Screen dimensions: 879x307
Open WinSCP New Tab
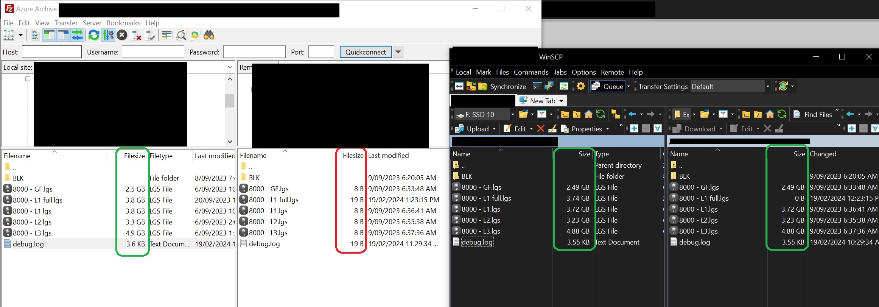pyautogui.click(x=538, y=101)
